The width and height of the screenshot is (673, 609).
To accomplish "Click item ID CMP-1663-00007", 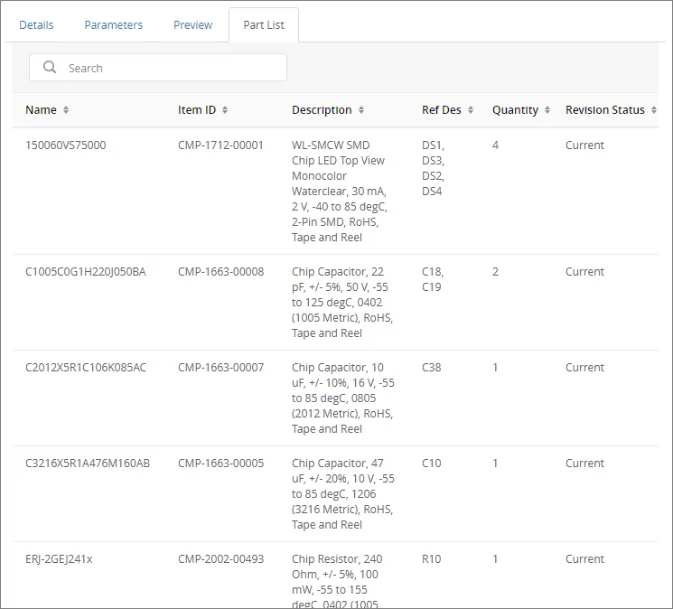I will (x=220, y=368).
